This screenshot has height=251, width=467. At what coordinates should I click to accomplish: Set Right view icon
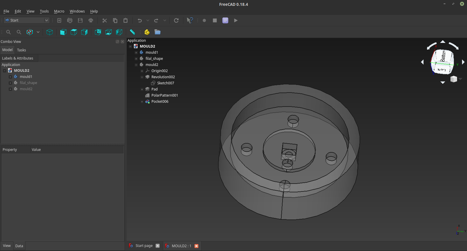coord(84,32)
